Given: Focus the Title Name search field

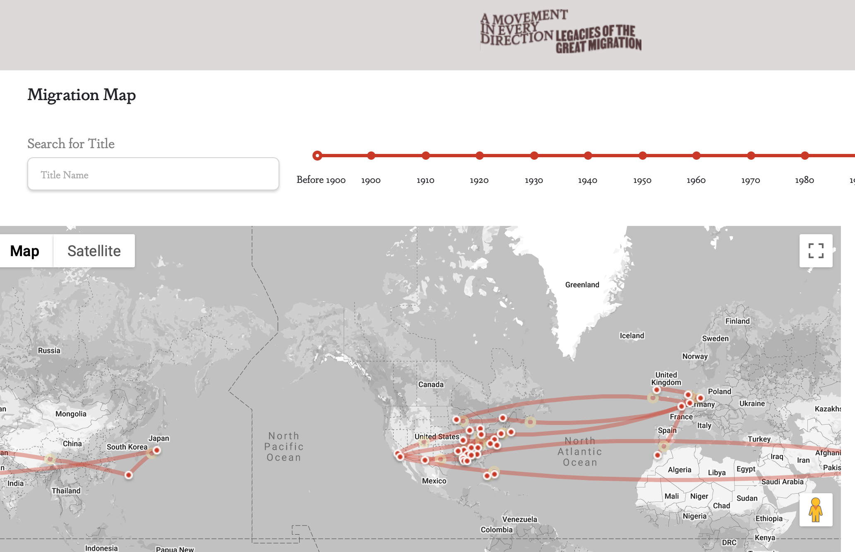Looking at the screenshot, I should [153, 174].
